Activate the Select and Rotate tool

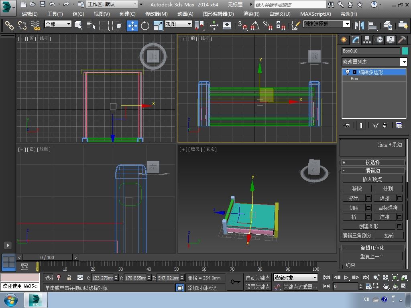(x=145, y=25)
